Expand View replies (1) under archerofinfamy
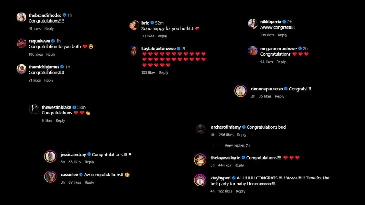Screen dimensions: 365x205 pyautogui.click(x=237, y=145)
